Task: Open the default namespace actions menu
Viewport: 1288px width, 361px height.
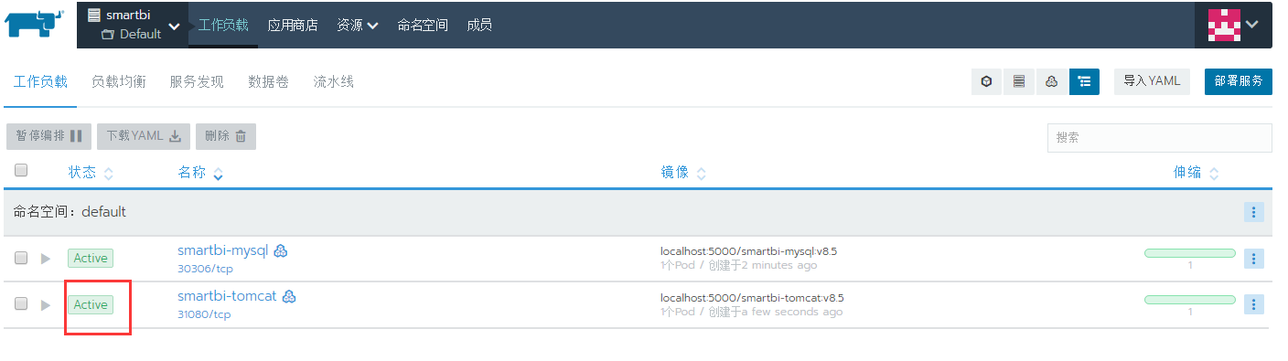Action: [x=1253, y=212]
